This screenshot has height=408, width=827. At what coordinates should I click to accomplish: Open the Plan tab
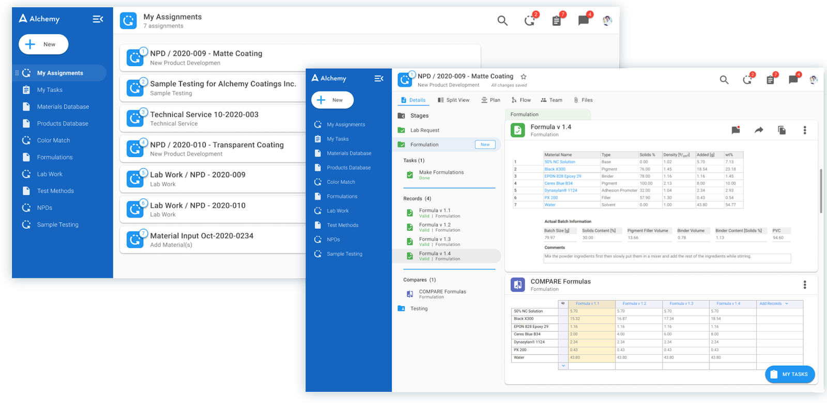coord(491,100)
